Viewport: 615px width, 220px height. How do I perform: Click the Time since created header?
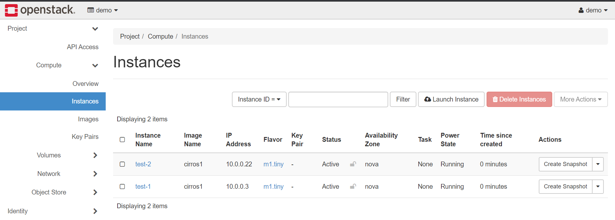[x=496, y=140]
